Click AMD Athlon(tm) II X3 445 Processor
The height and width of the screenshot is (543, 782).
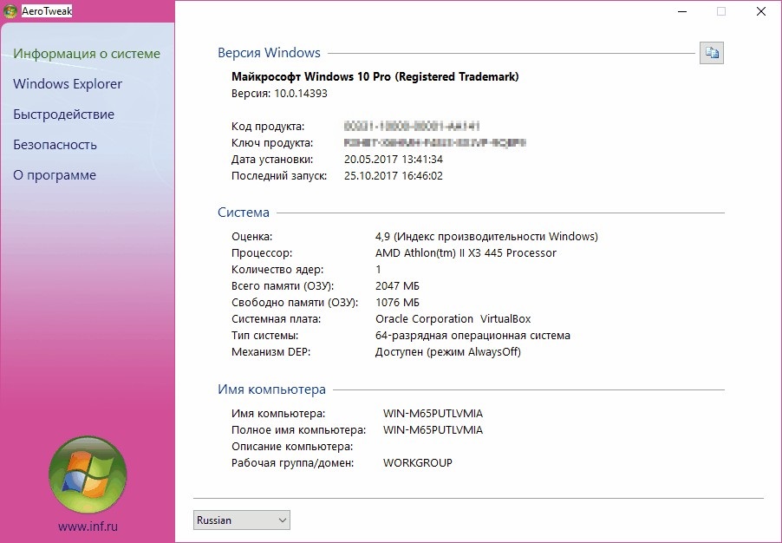click(466, 253)
